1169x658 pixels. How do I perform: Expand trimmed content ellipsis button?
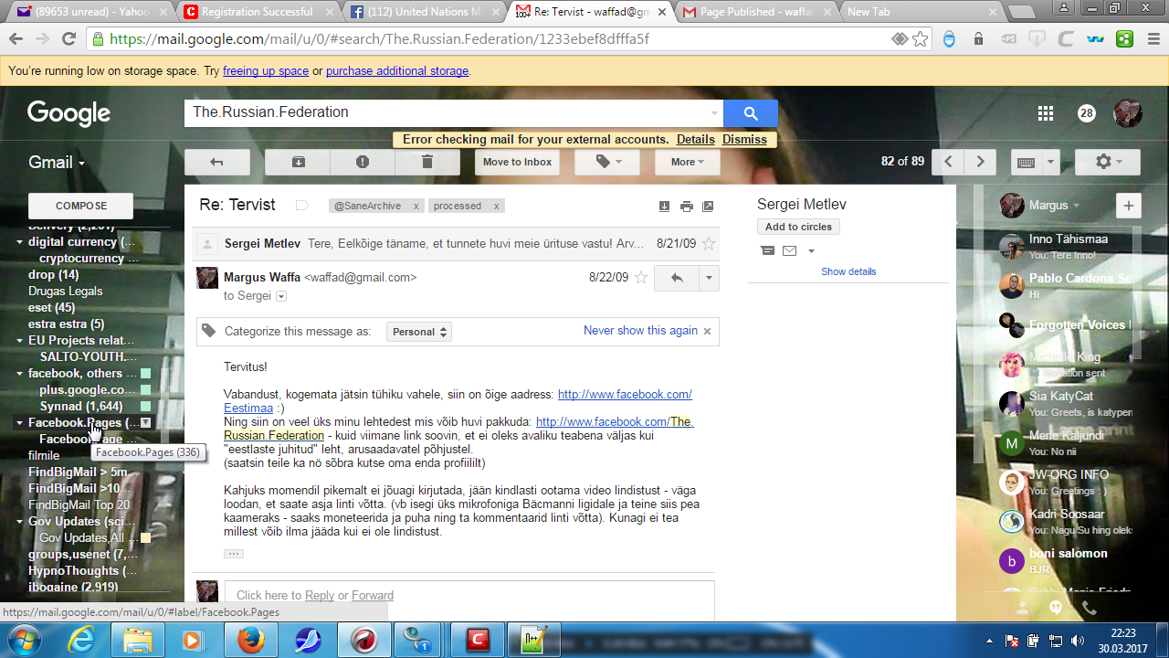(234, 554)
